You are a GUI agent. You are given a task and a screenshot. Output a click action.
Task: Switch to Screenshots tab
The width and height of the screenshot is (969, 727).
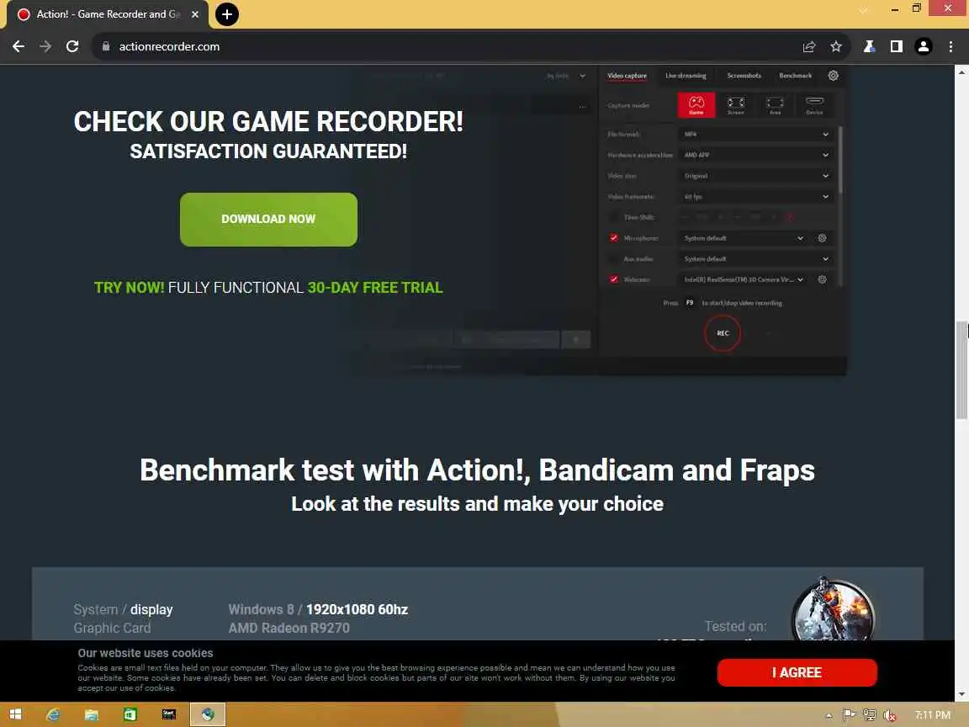[744, 76]
